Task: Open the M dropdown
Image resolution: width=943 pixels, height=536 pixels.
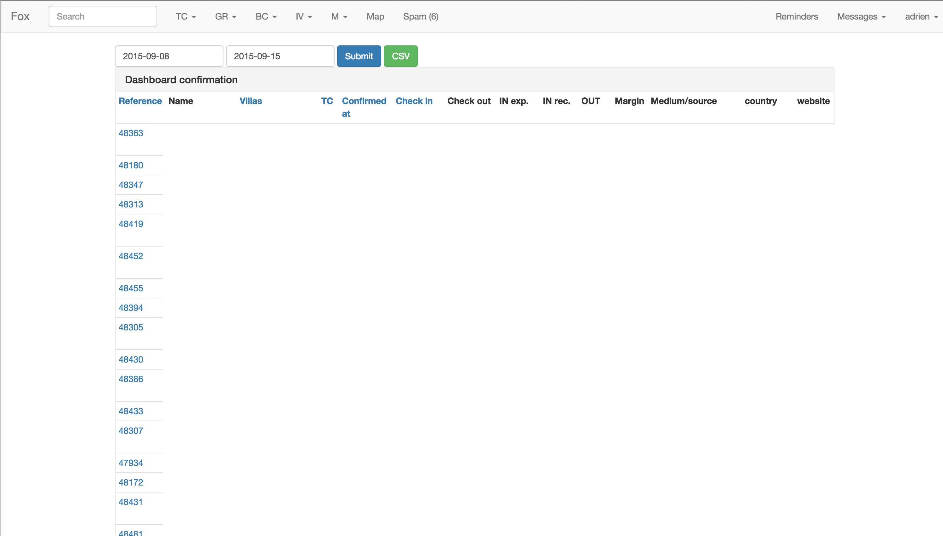Action: pos(339,17)
